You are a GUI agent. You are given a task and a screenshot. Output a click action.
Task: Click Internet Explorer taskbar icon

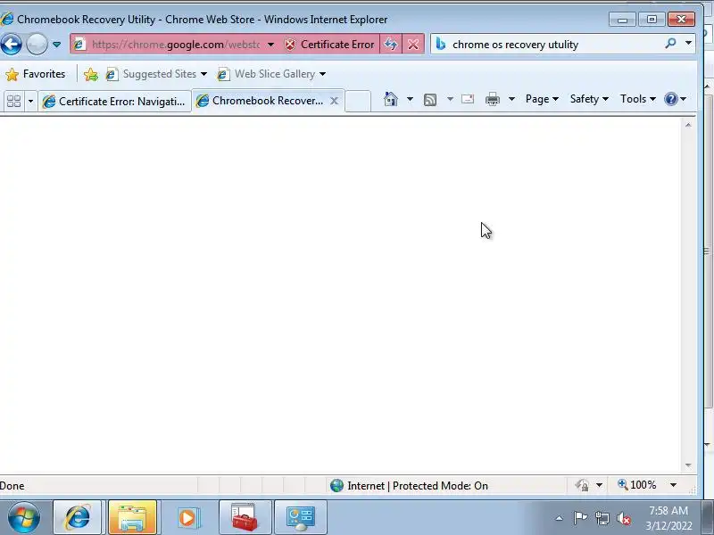tap(78, 517)
